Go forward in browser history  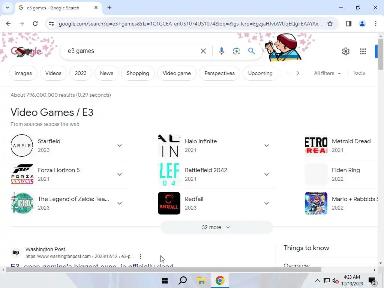(x=22, y=24)
